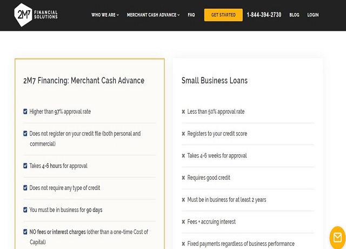Click the Small Business Loans heading

point(215,81)
